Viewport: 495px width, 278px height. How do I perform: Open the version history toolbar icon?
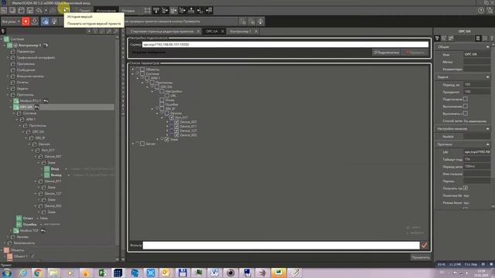point(65,10)
